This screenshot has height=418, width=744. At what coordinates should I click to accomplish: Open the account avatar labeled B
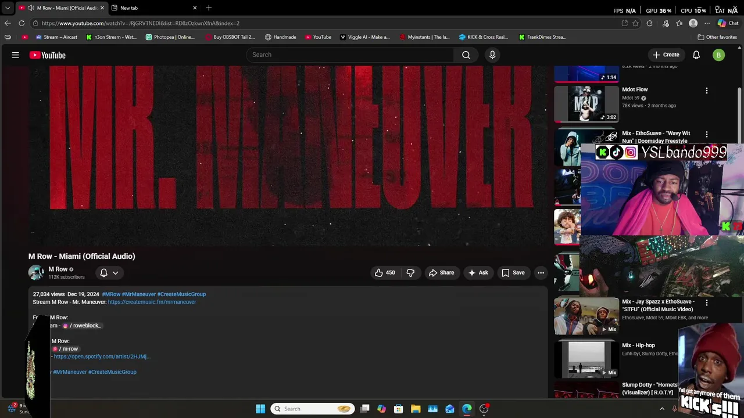pyautogui.click(x=719, y=55)
